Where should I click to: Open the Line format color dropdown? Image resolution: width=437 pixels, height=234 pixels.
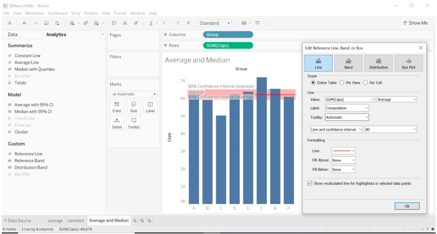click(343, 151)
